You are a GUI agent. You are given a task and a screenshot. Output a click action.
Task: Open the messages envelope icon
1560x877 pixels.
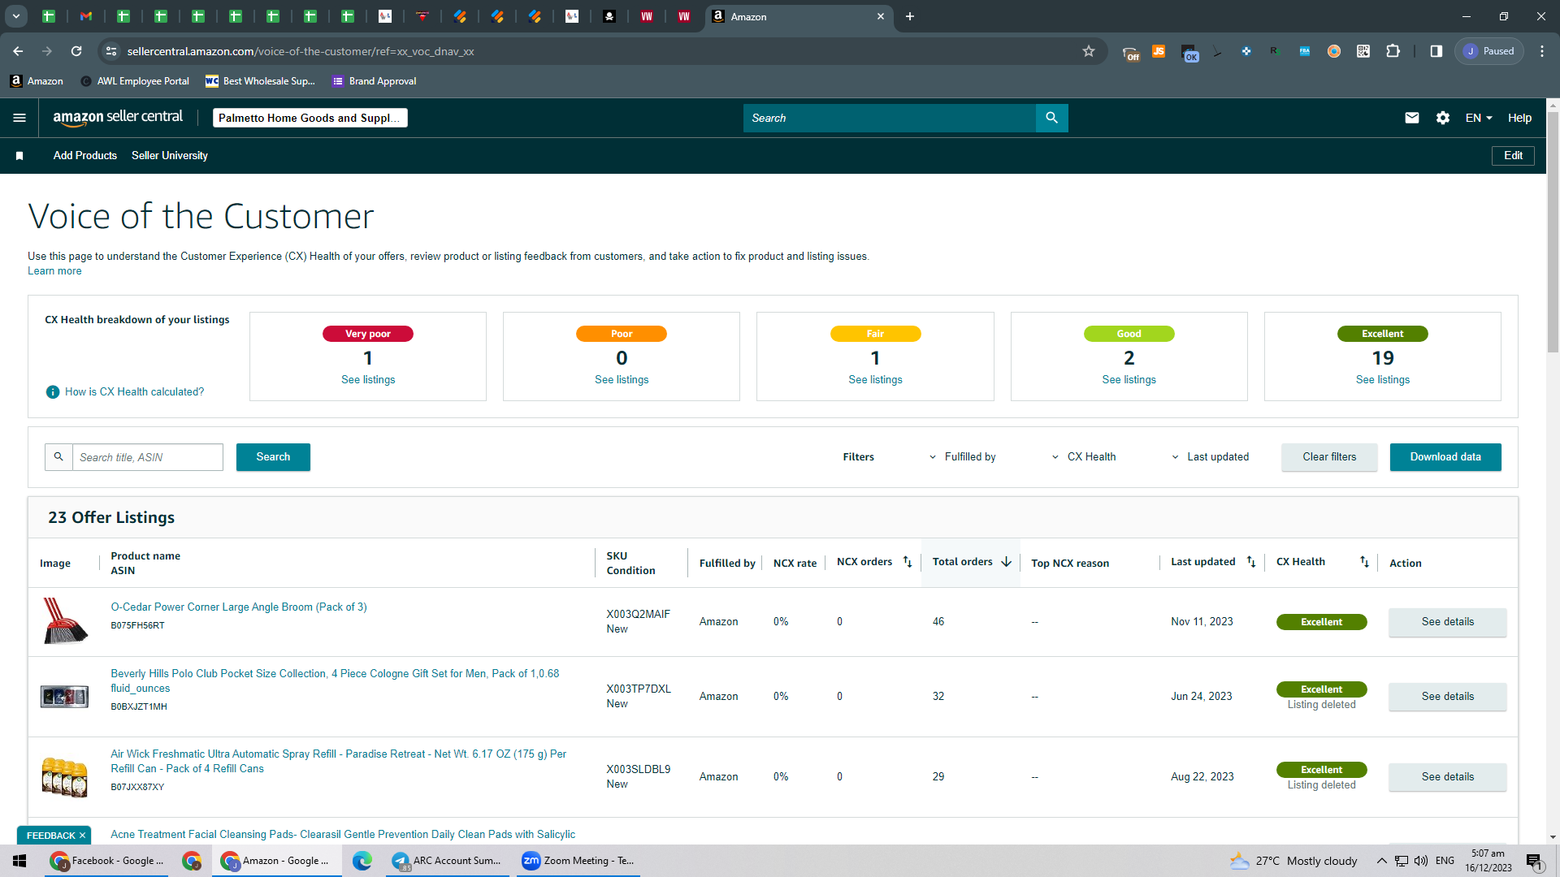point(1412,118)
